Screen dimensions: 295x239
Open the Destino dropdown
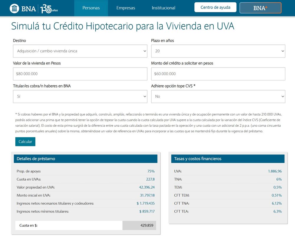(80, 51)
